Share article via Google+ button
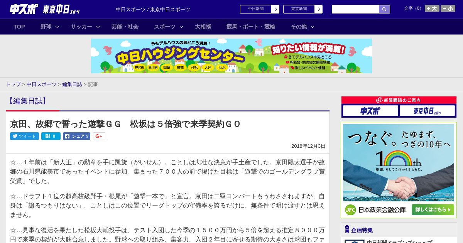This screenshot has width=463, height=243. point(99,136)
